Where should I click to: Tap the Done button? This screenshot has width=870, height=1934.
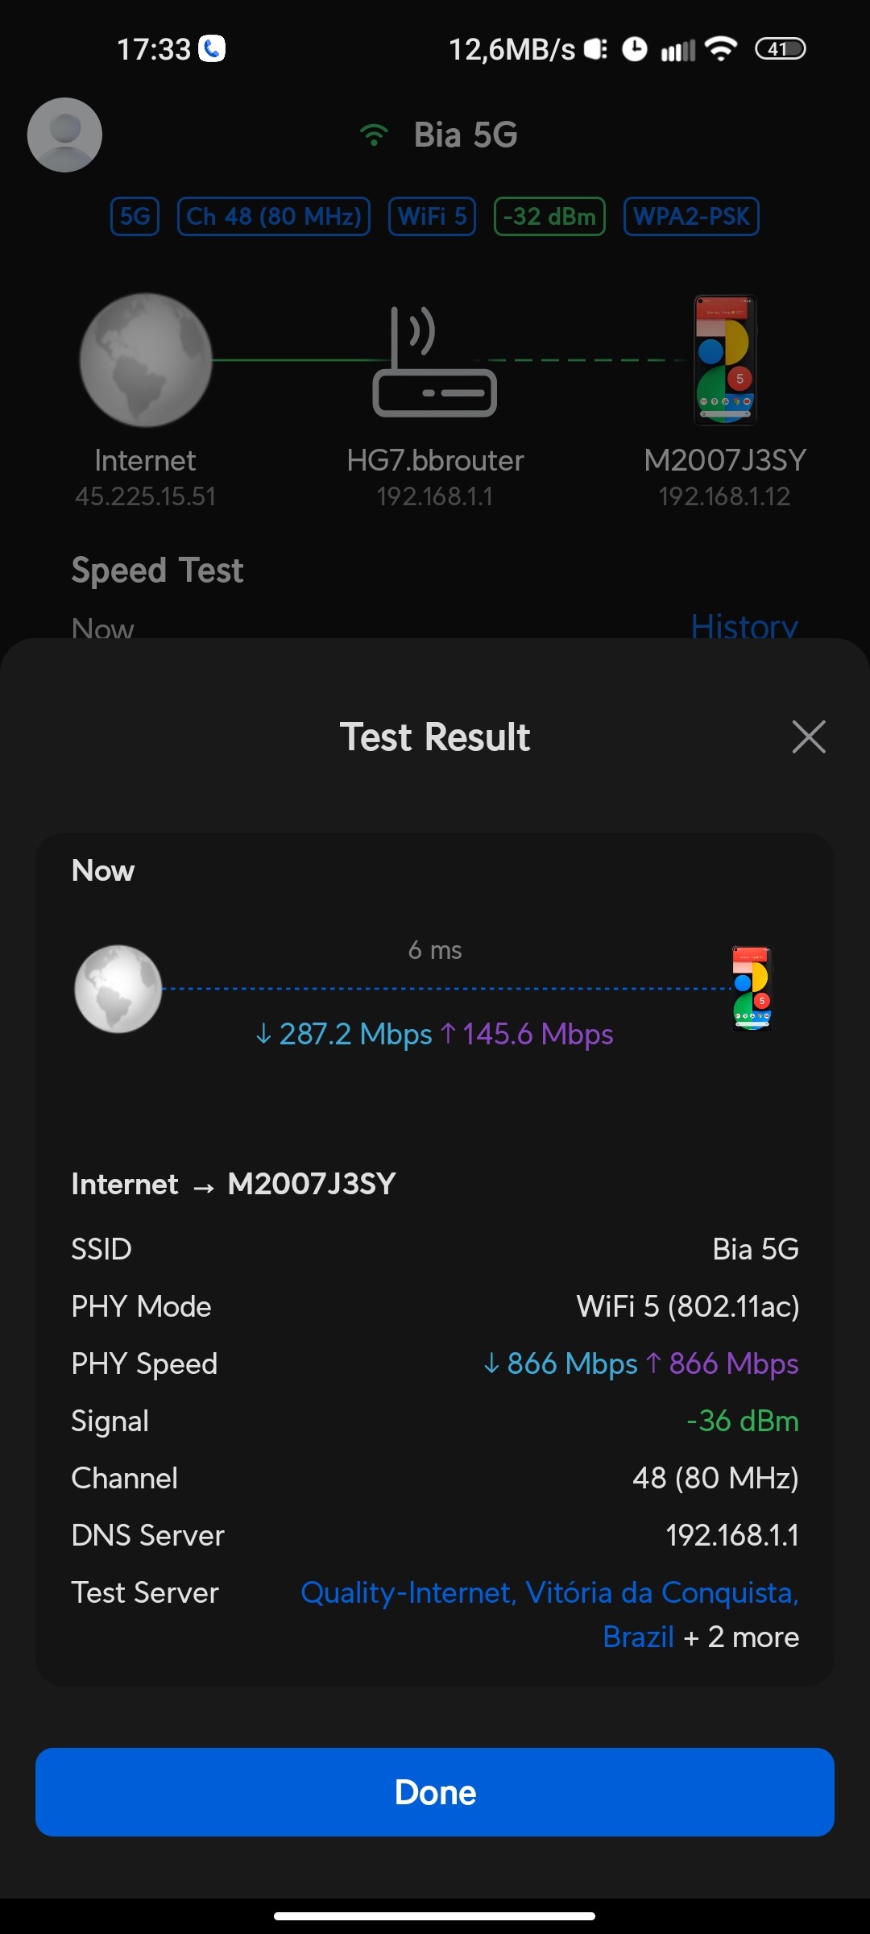(x=435, y=1792)
